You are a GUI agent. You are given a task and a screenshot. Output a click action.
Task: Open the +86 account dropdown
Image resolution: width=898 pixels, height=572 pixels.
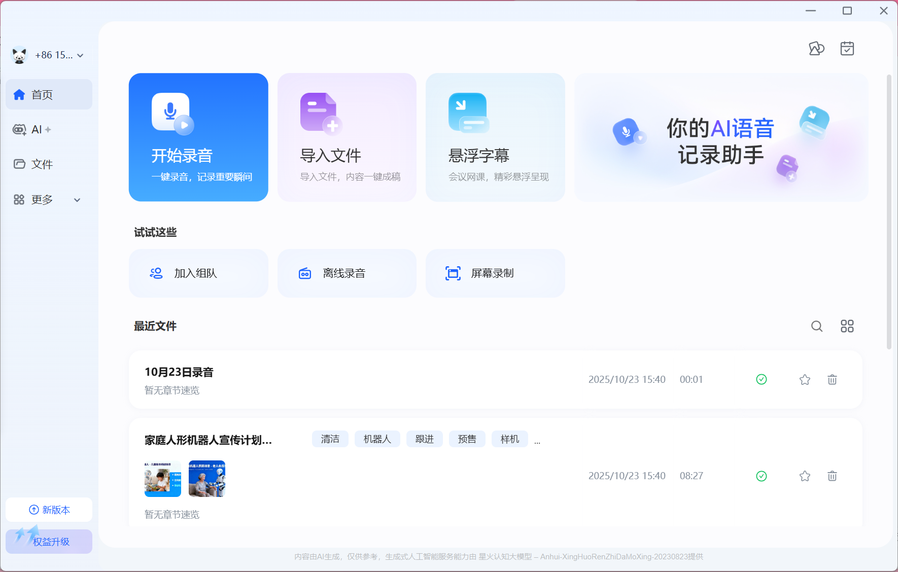[48, 55]
